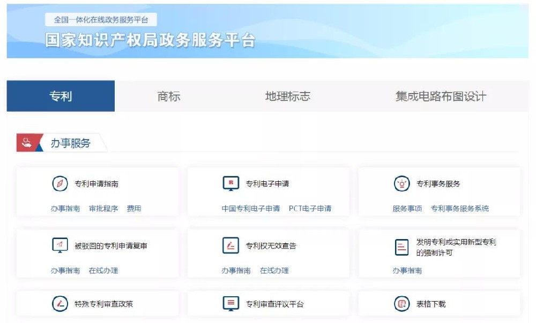Select the 专利 tab
This screenshot has height=323, width=536.
coord(61,96)
